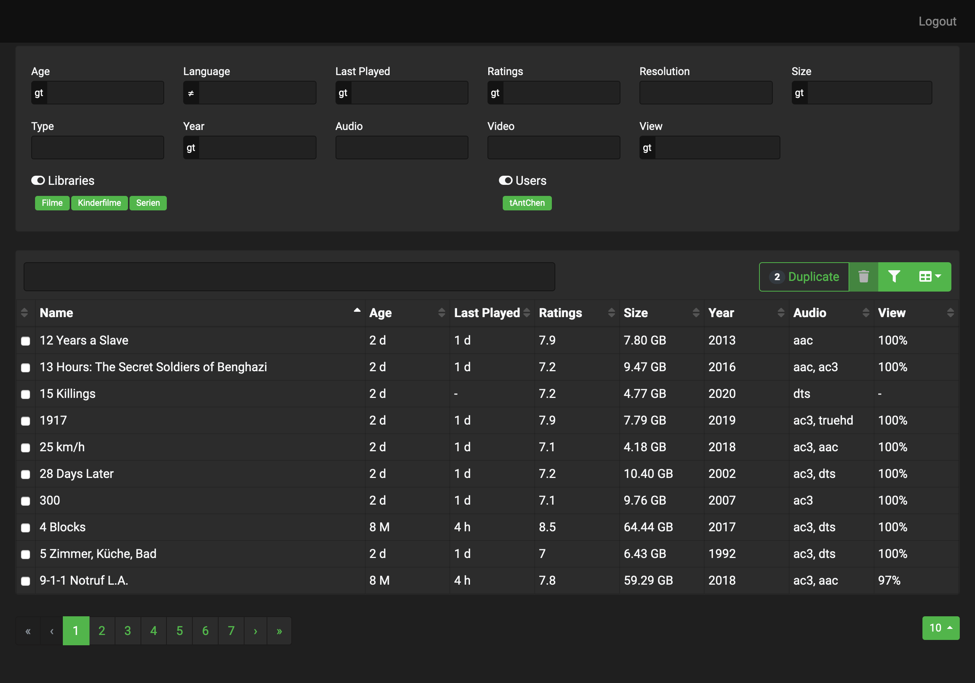Click the Logout link
This screenshot has height=683, width=975.
[937, 21]
